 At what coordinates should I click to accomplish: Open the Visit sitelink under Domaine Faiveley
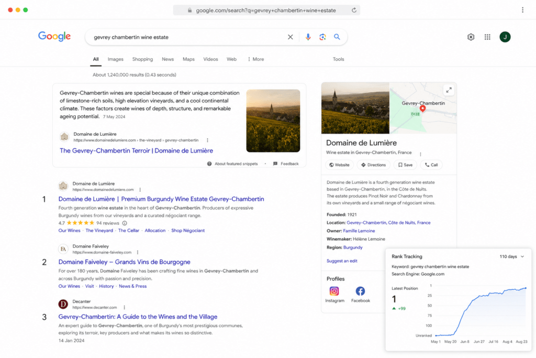pyautogui.click(x=89, y=286)
